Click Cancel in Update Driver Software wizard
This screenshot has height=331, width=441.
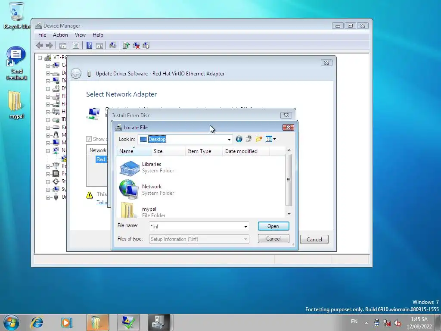pyautogui.click(x=314, y=240)
